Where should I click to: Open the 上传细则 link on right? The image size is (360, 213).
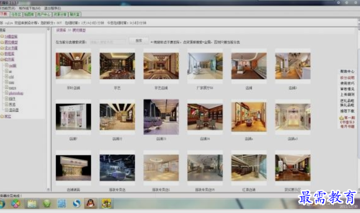[x=347, y=94]
